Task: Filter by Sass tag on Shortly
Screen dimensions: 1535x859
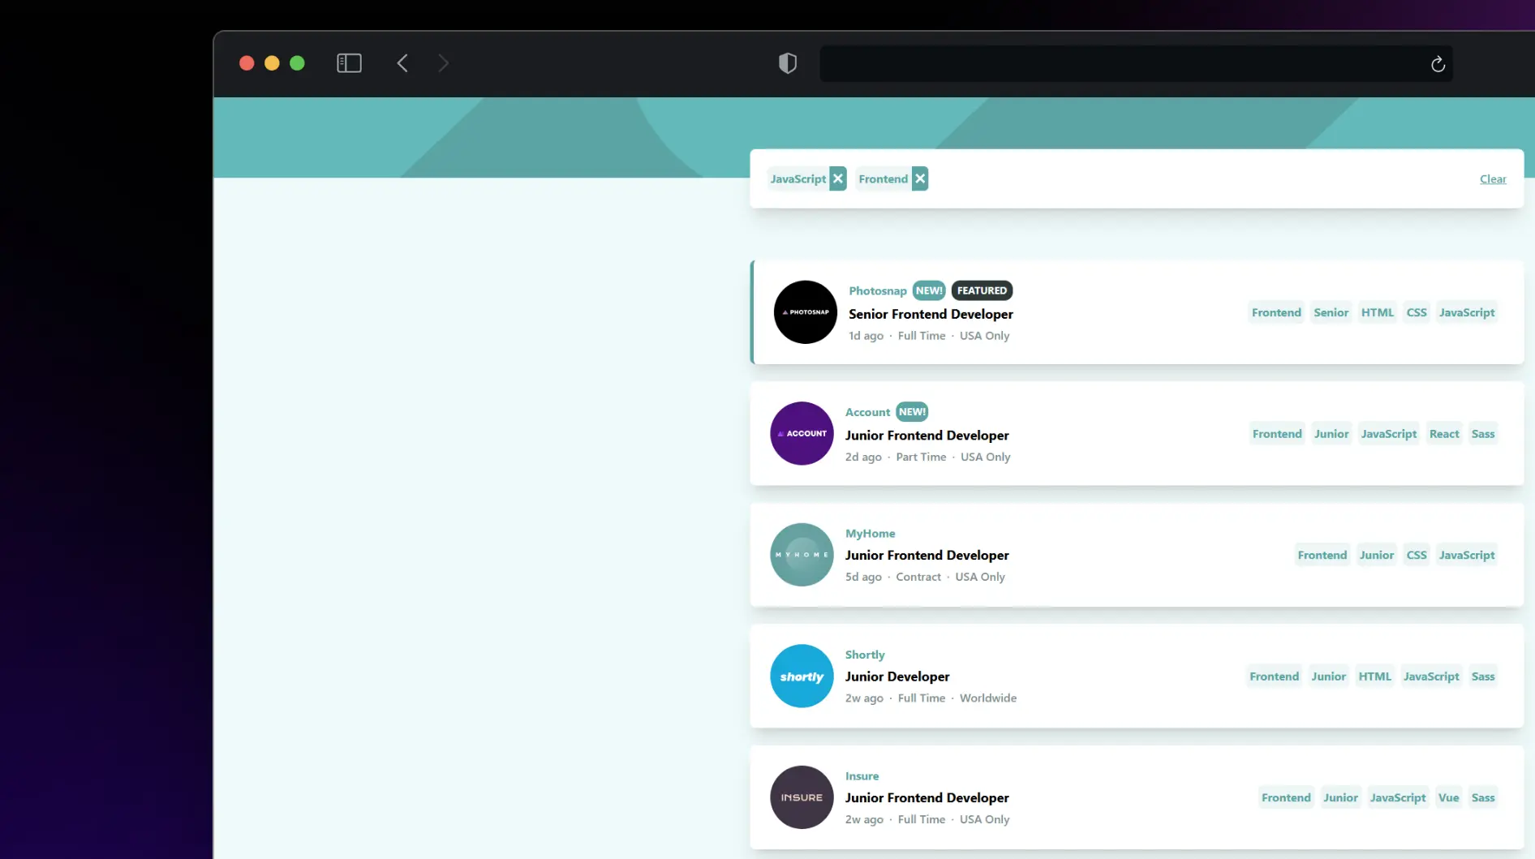Action: [1482, 676]
